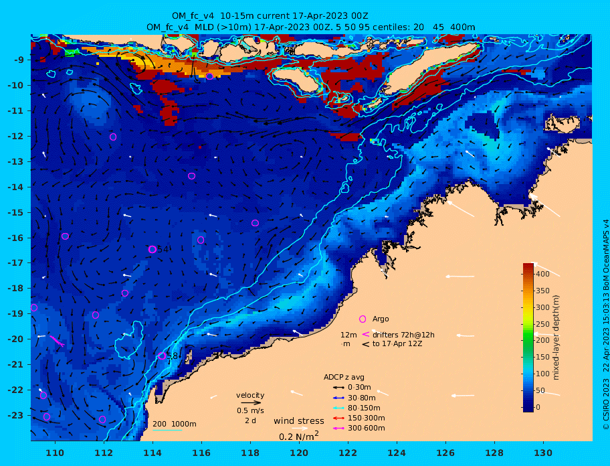This screenshot has width=610, height=466.
Task: Click the 'ADCP z avg' legend heading
Action: pyautogui.click(x=344, y=377)
